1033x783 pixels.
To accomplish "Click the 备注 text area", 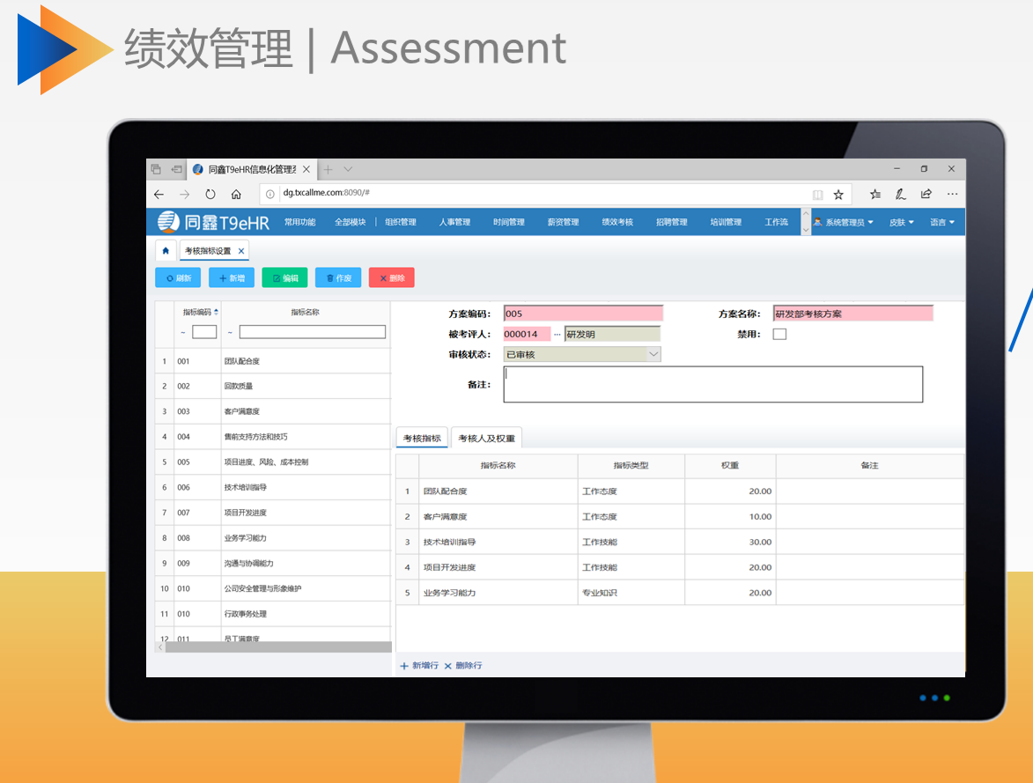I will (x=712, y=385).
